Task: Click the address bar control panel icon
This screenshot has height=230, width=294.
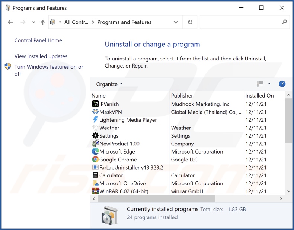Action: (x=52, y=22)
